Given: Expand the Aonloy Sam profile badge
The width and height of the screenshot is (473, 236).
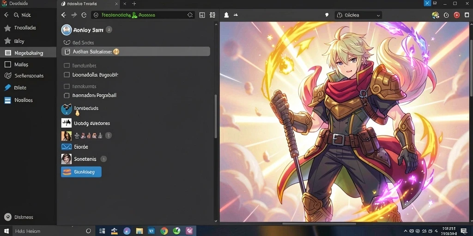Looking at the screenshot, I should pyautogui.click(x=109, y=29).
